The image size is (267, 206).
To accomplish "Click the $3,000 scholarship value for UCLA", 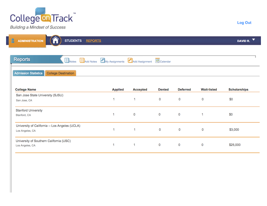I will pos(234,130).
